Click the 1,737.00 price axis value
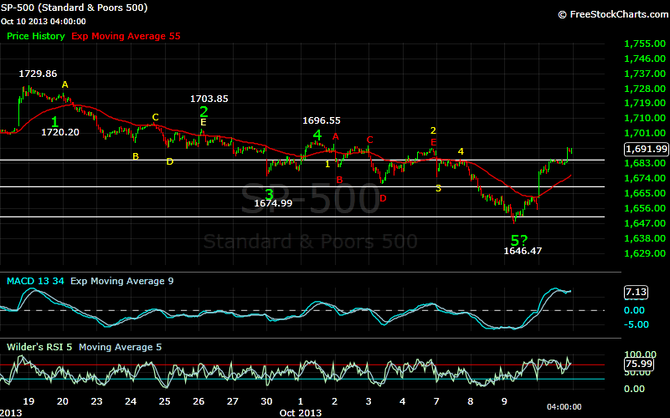The width and height of the screenshot is (670, 418). pos(645,74)
